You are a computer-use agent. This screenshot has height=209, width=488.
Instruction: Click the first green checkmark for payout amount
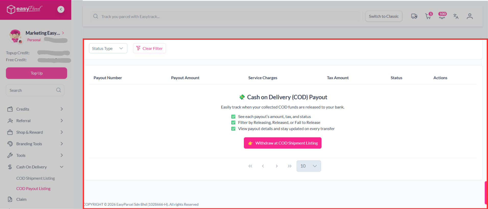pos(233,116)
